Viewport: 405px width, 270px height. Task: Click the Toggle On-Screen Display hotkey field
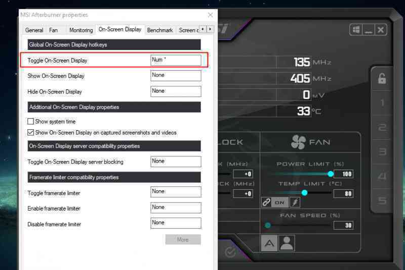(176, 60)
